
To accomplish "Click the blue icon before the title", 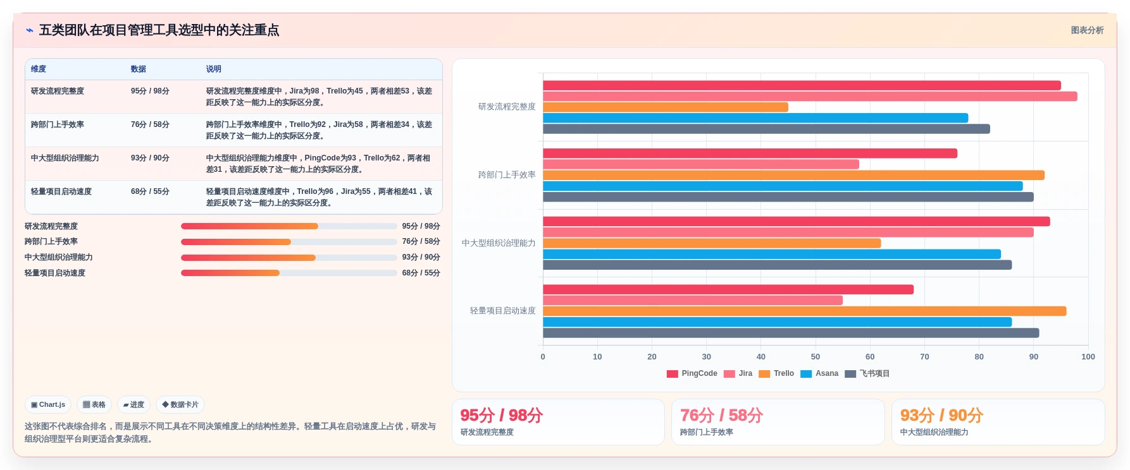I will pyautogui.click(x=30, y=30).
